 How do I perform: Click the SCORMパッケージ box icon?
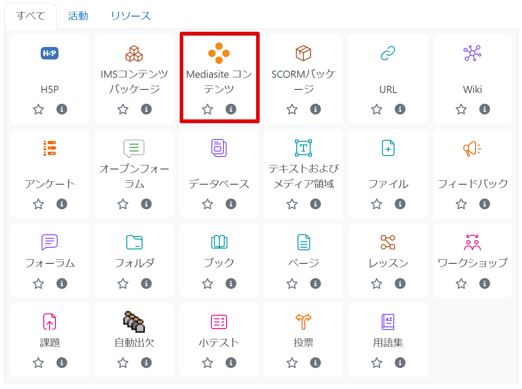click(303, 54)
